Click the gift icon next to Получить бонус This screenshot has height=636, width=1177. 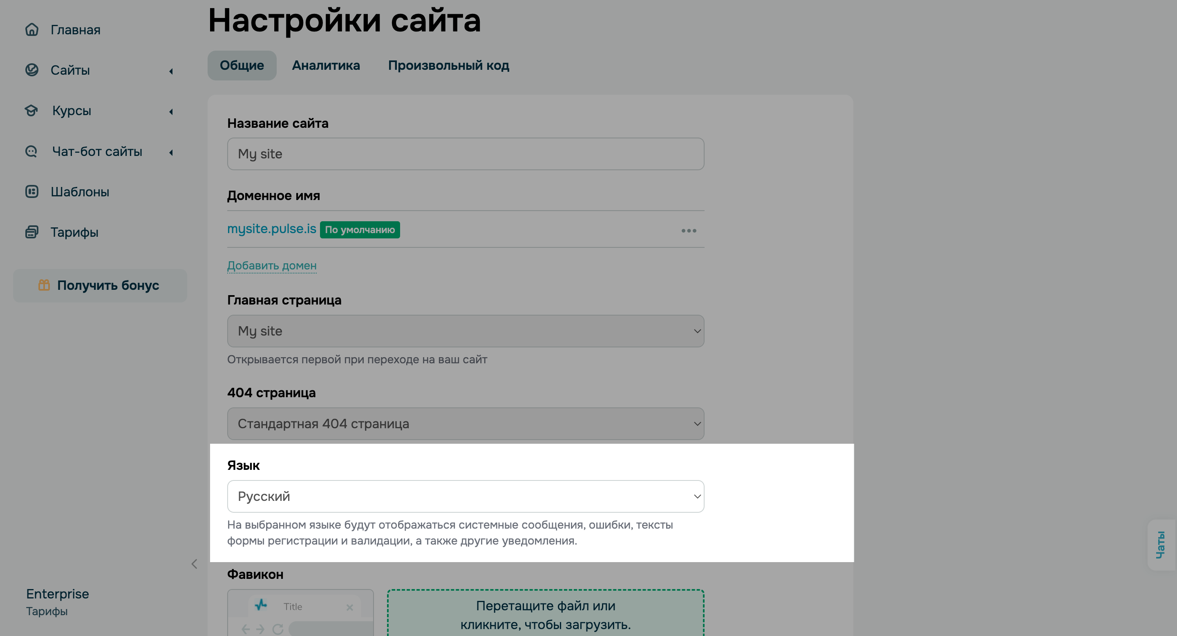[x=43, y=285]
